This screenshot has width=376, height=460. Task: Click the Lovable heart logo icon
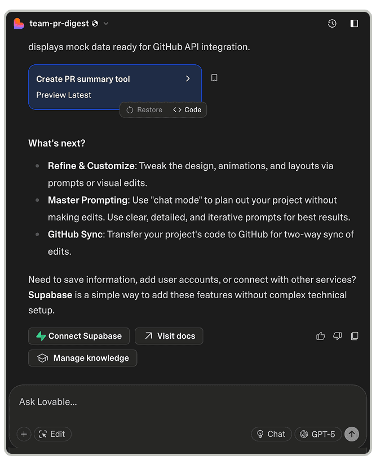click(19, 24)
